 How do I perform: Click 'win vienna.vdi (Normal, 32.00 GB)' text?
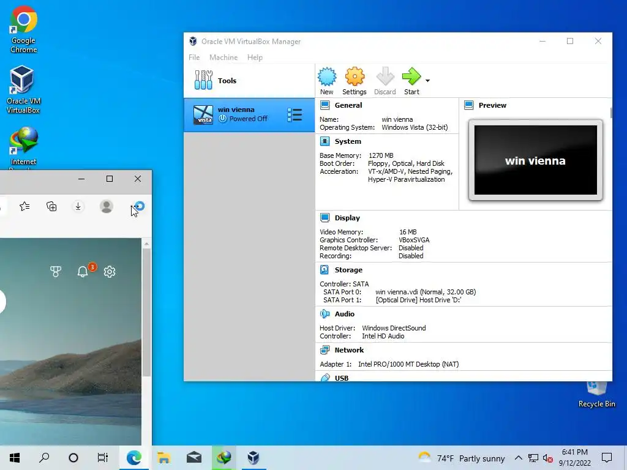point(426,292)
